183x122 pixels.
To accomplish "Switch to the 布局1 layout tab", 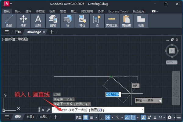I will click(x=30, y=117).
